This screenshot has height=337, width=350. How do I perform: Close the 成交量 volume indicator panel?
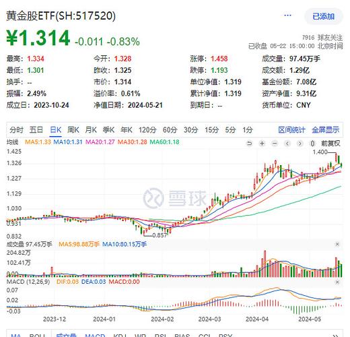pyautogui.click(x=337, y=244)
